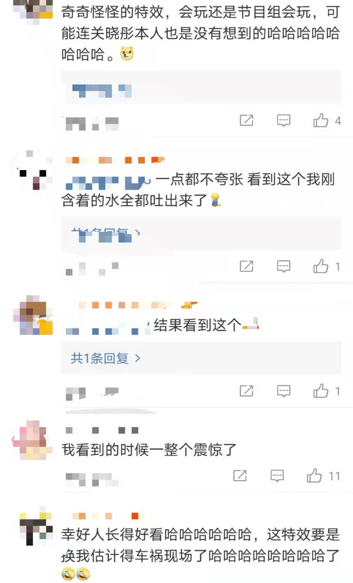The image size is (353, 583).
Task: Share the comment about 奇奇怪怪的特效
Action: (246, 120)
